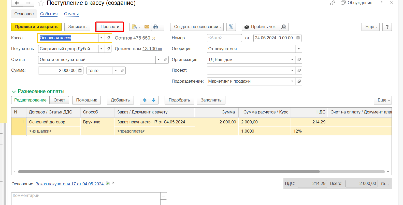This screenshot has height=205, width=403.
Task: Click the horizontal scrollbar of the table
Action: (x=168, y=172)
